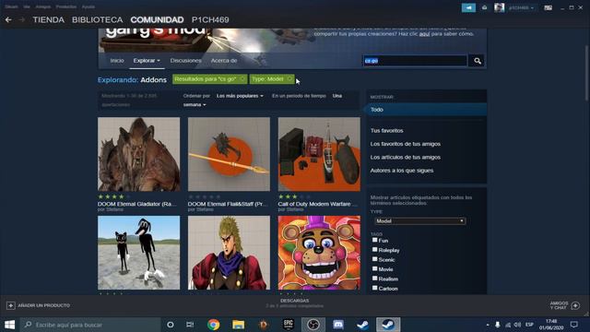Open the COMUNIDAD section
Viewport: 590px width, 332px height.
tap(157, 19)
